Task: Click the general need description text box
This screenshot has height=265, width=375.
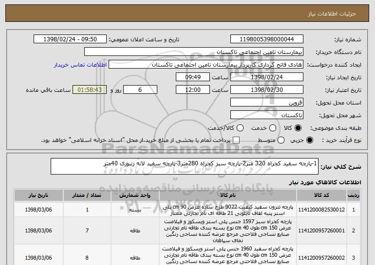Action: [185, 166]
